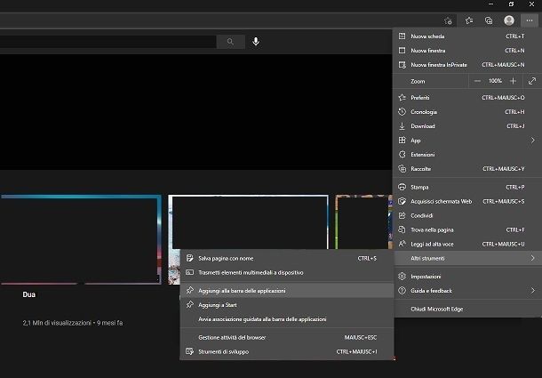The width and height of the screenshot is (542, 378).
Task: Select Aggiungi a Start
Action: click(287, 305)
